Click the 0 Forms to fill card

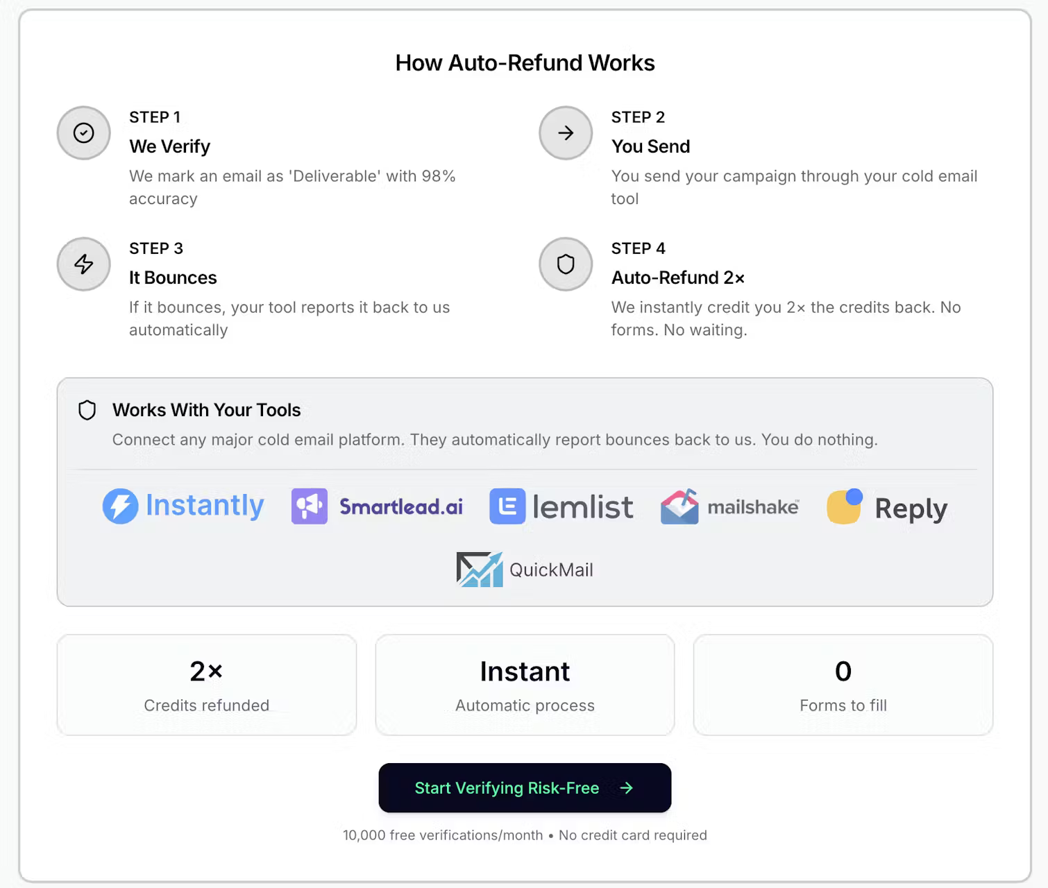click(x=842, y=685)
